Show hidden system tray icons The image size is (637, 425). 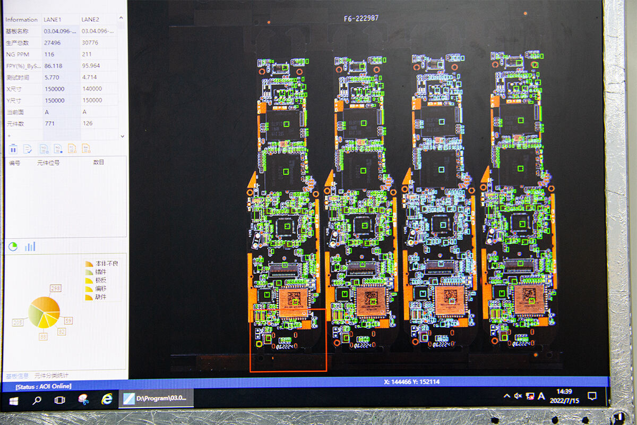point(506,396)
